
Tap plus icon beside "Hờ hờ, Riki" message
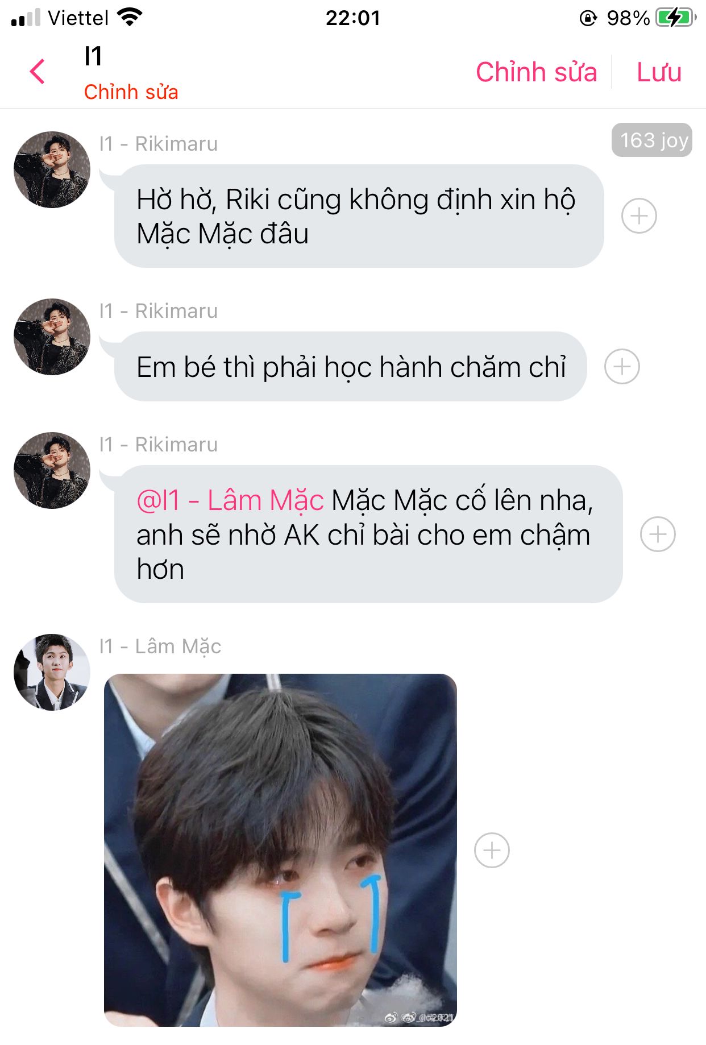639,216
